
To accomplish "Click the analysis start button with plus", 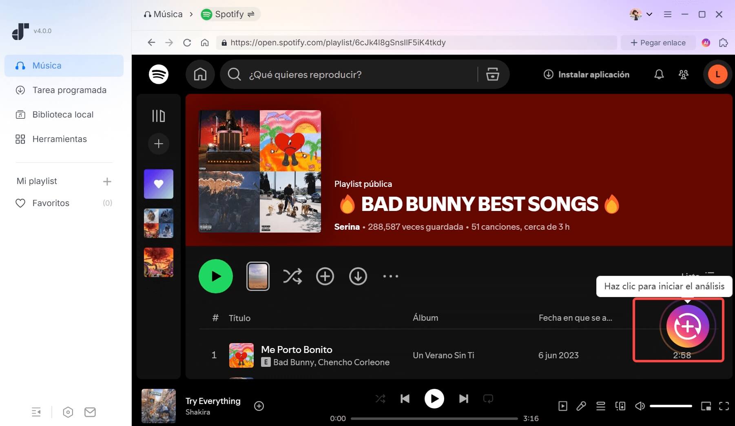I will pyautogui.click(x=687, y=326).
